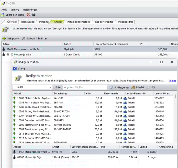Sort by Standardleverantör column header
The height and width of the screenshot is (168, 178).
point(138,93)
